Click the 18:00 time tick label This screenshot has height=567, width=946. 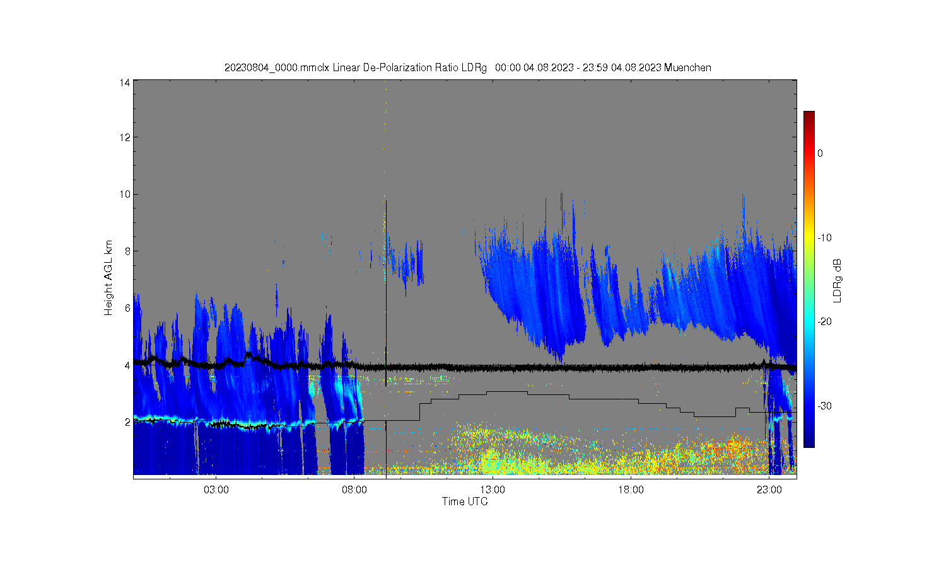[631, 490]
